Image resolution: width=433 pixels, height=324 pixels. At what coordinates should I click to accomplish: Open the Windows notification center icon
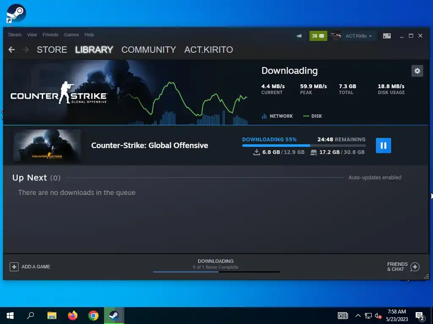(x=420, y=316)
